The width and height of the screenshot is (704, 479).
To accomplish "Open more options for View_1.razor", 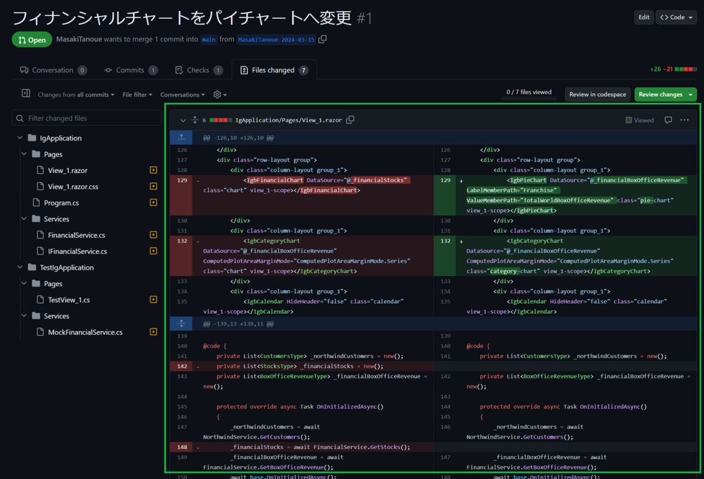I will point(685,120).
